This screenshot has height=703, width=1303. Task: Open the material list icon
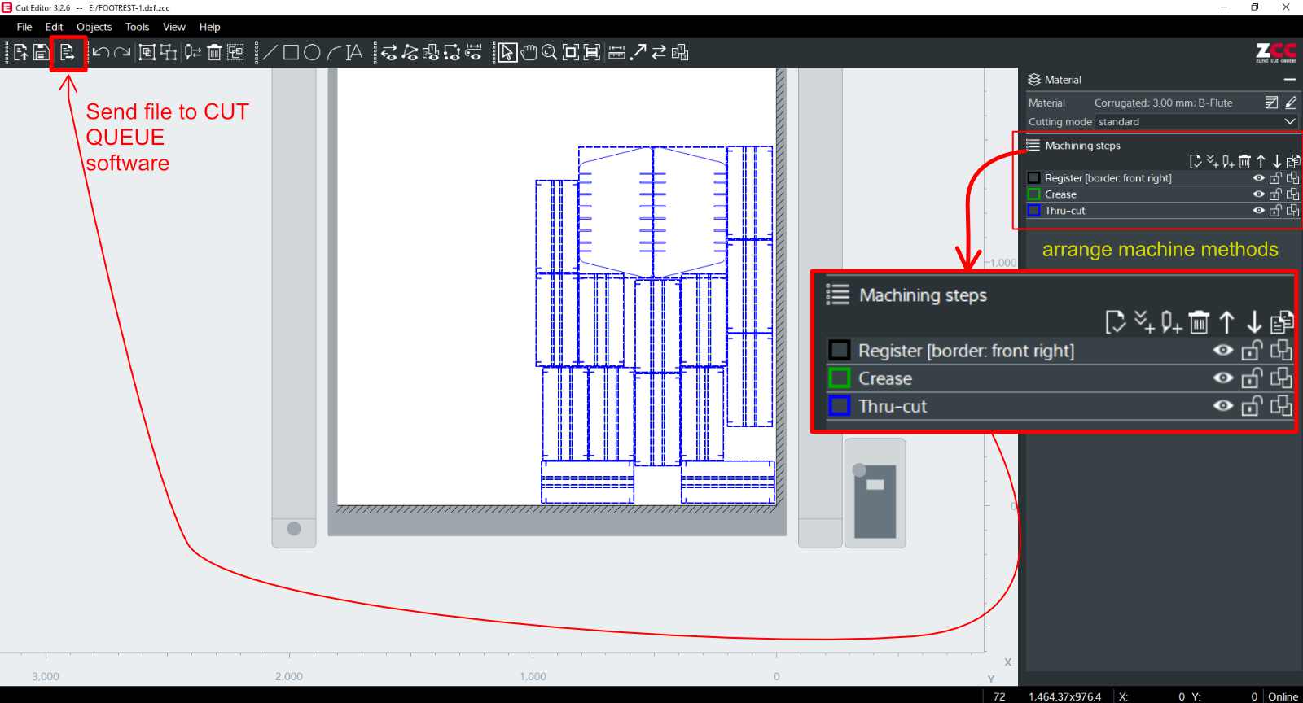(x=1272, y=103)
